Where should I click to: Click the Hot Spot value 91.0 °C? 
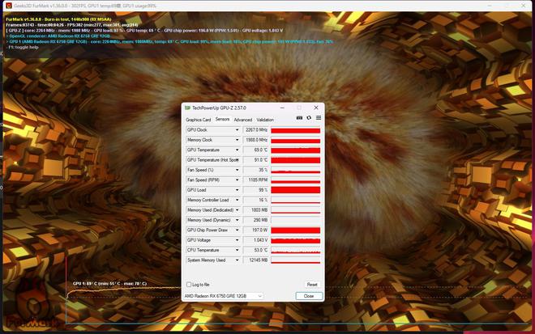pos(256,160)
